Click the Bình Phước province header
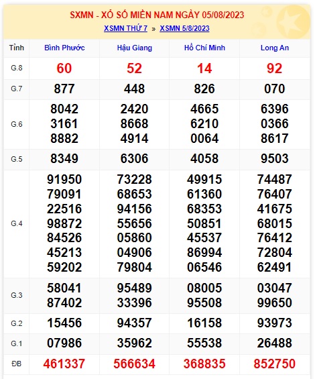The height and width of the screenshot is (379, 315). tap(64, 48)
